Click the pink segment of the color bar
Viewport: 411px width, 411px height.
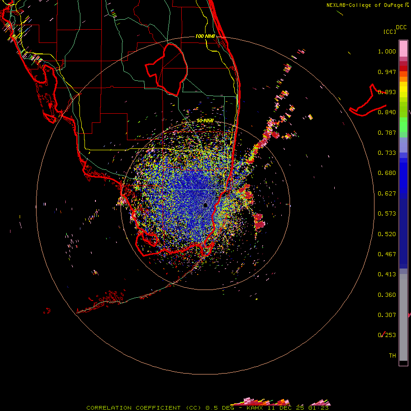pos(403,48)
